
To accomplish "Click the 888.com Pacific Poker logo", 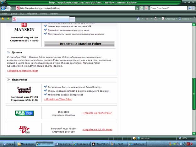I will [24, 113].
